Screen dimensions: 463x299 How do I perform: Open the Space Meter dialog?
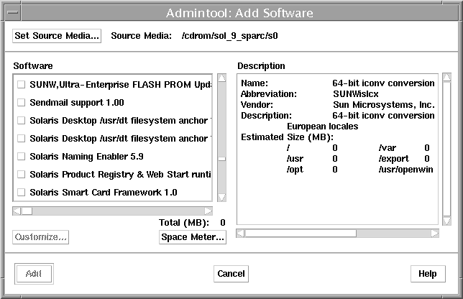(193, 237)
